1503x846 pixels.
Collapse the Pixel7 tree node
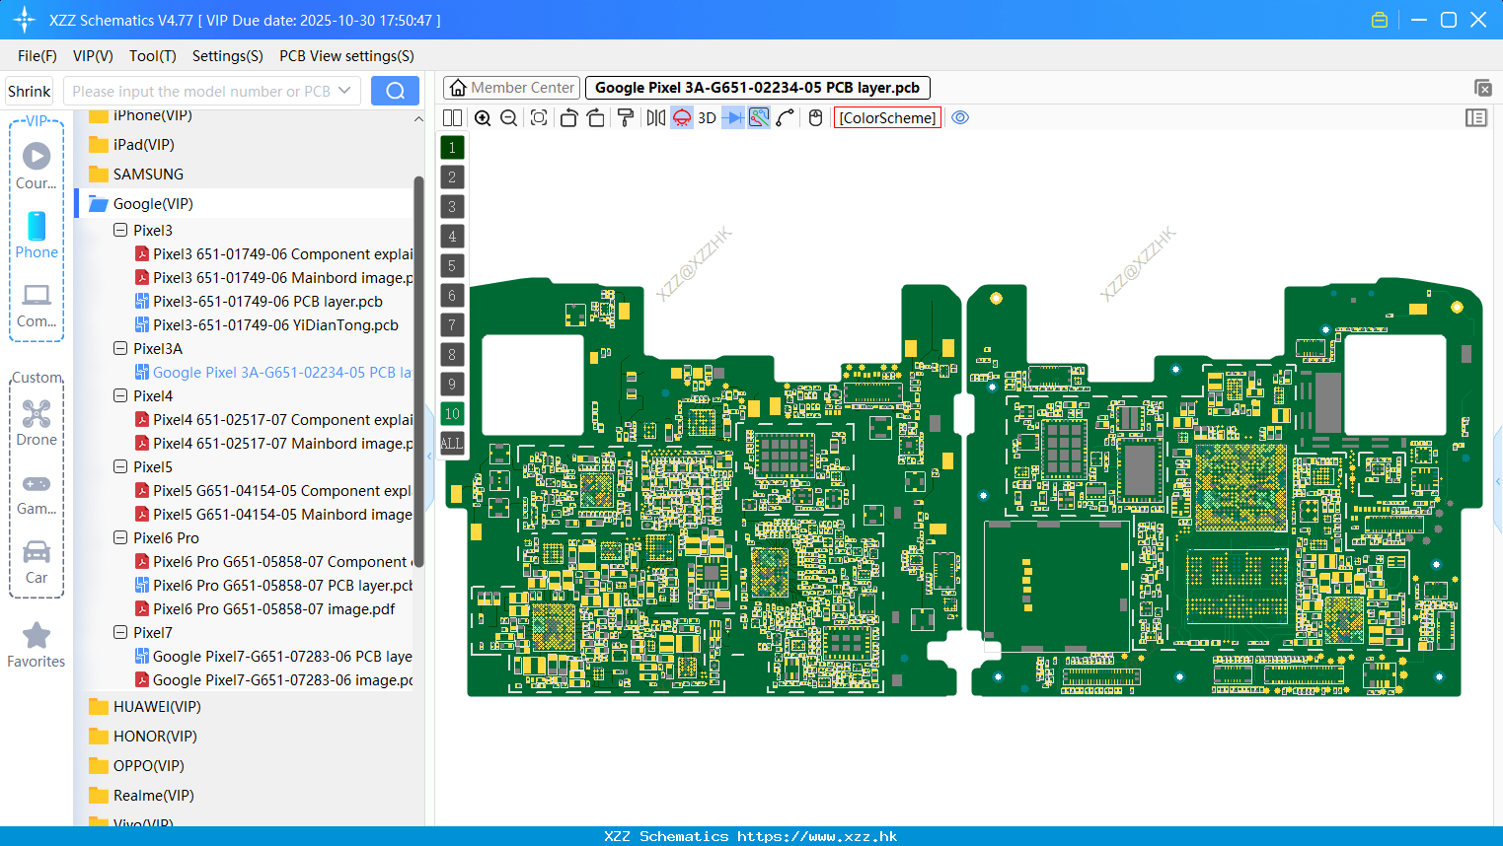point(120,632)
